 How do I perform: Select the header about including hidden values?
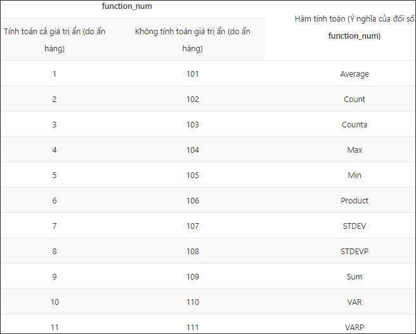click(x=54, y=39)
